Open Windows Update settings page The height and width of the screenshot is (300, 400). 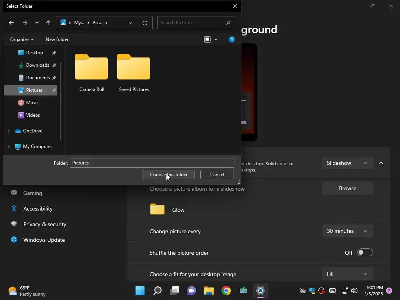(x=44, y=240)
